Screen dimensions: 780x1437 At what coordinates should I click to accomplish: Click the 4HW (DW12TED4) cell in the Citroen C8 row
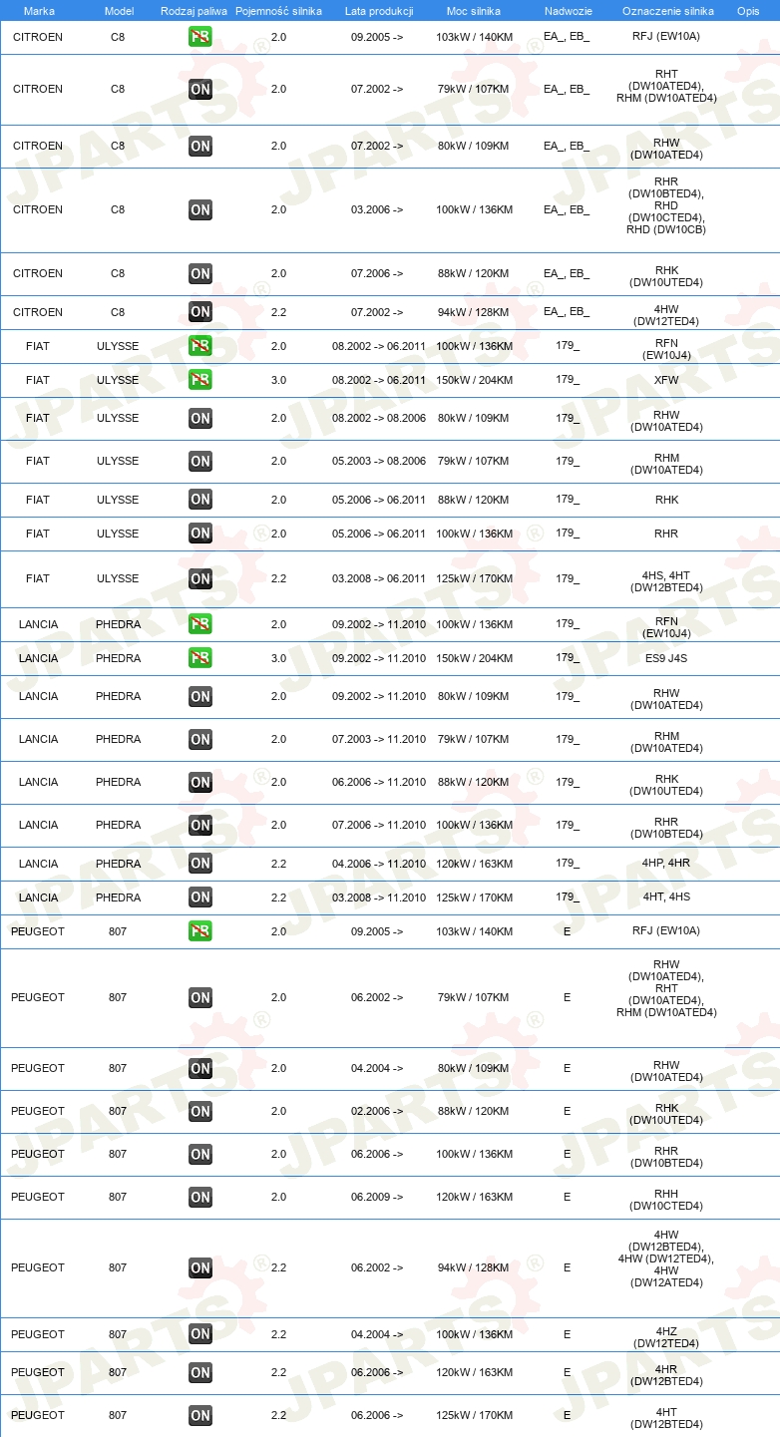click(666, 315)
